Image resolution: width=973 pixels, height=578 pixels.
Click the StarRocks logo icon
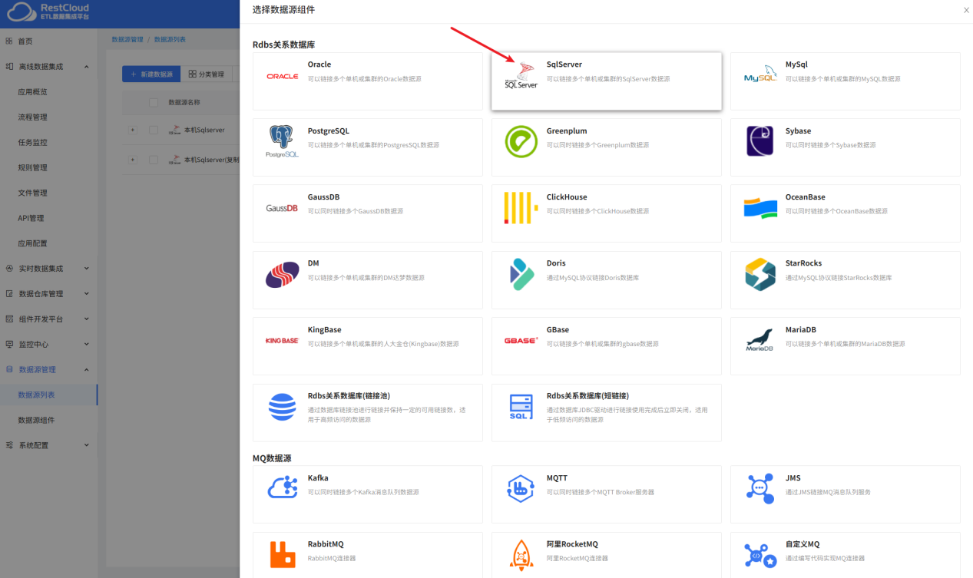pos(760,274)
